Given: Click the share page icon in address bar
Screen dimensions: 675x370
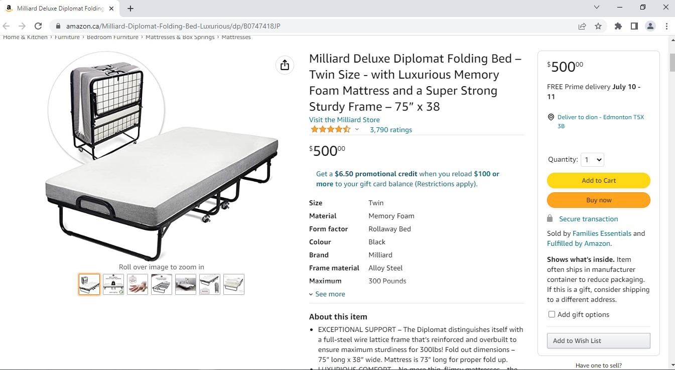Looking at the screenshot, I should pyautogui.click(x=582, y=26).
